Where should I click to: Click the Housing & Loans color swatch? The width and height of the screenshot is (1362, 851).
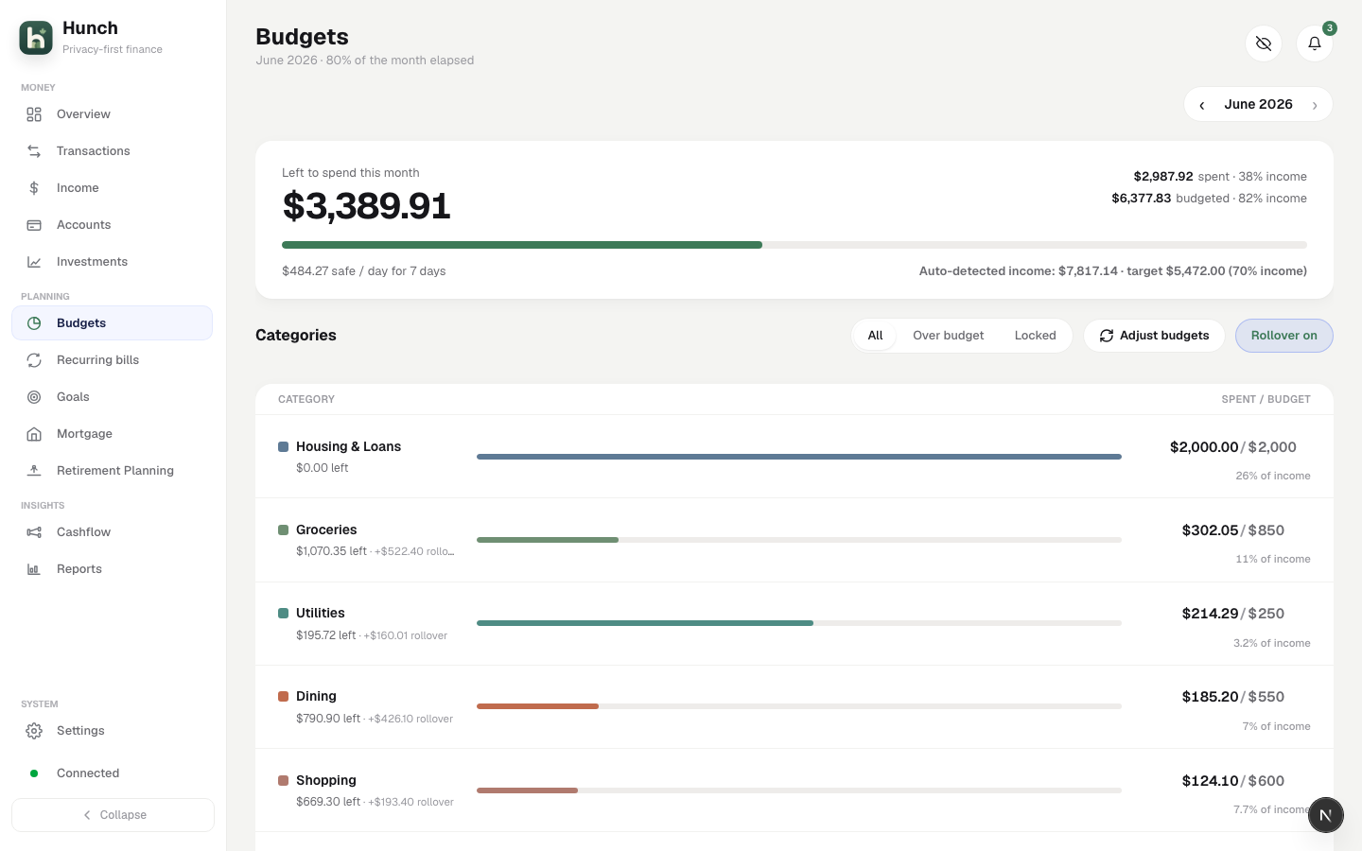pos(283,447)
